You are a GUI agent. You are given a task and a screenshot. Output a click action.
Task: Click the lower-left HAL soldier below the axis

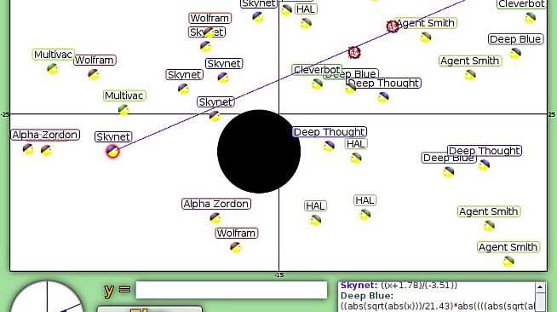click(x=315, y=220)
